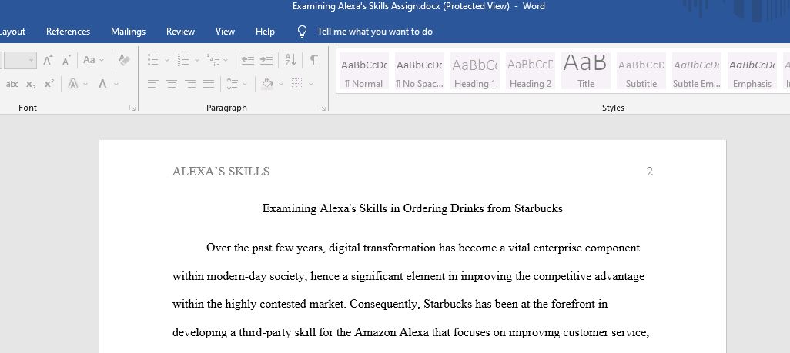Start a numbered list

click(183, 60)
